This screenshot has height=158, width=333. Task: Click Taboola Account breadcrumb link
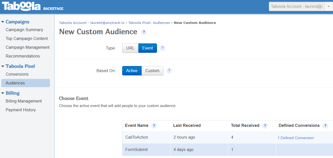(x=92, y=23)
